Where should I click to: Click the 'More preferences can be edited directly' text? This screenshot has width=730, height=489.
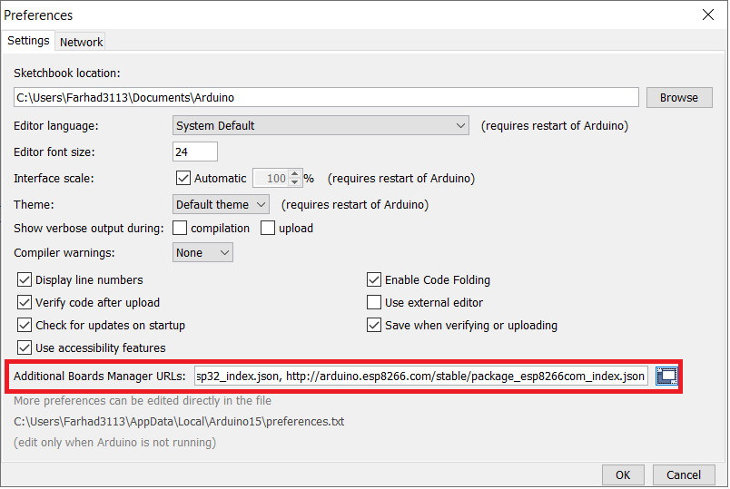pyautogui.click(x=143, y=401)
